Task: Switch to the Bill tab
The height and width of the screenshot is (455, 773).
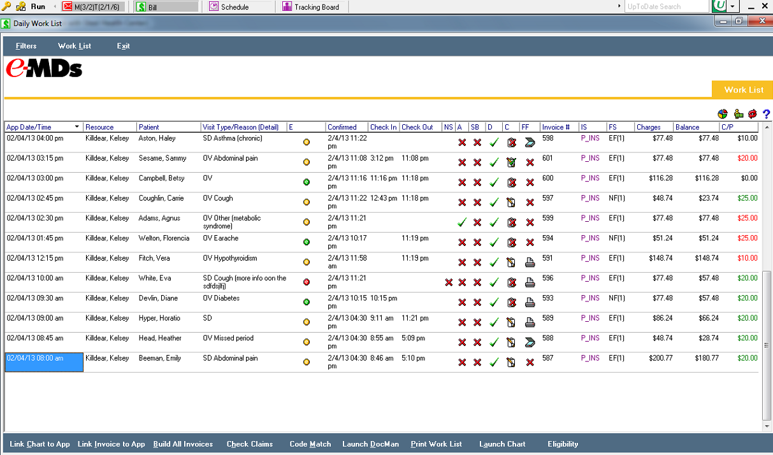Action: [x=167, y=6]
